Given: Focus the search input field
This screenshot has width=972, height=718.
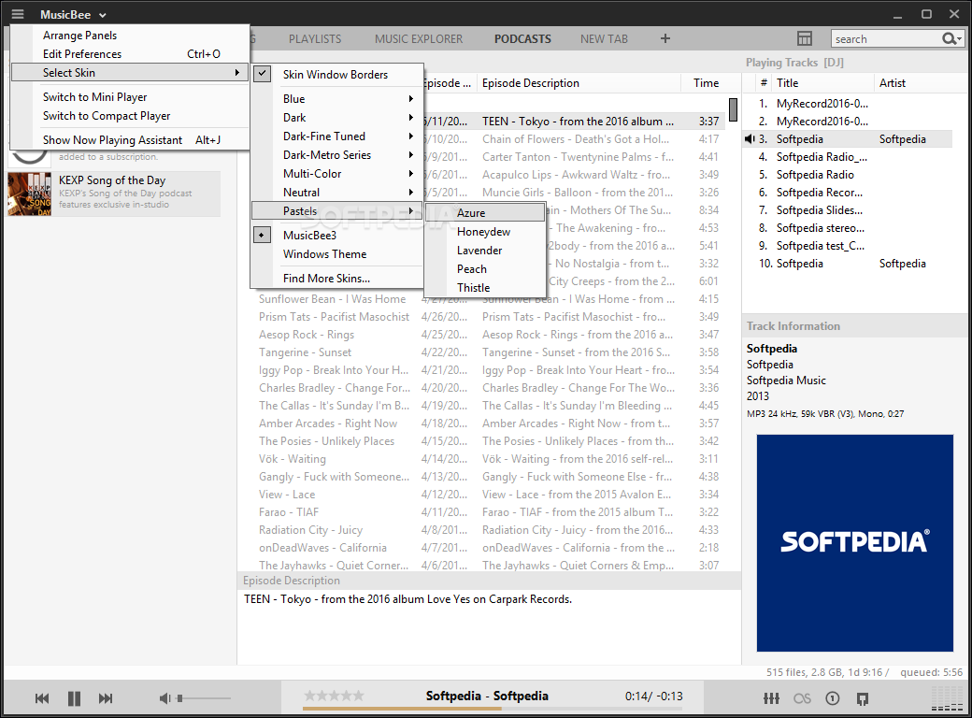Looking at the screenshot, I should click(886, 38).
